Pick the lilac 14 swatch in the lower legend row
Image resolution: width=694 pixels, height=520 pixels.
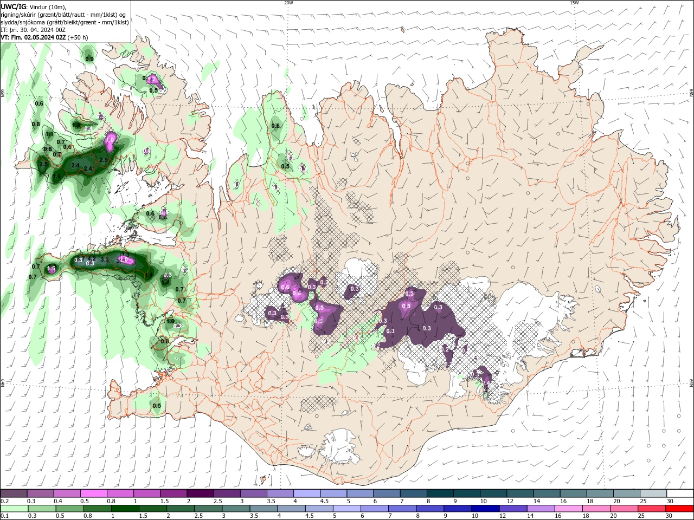coord(541,509)
